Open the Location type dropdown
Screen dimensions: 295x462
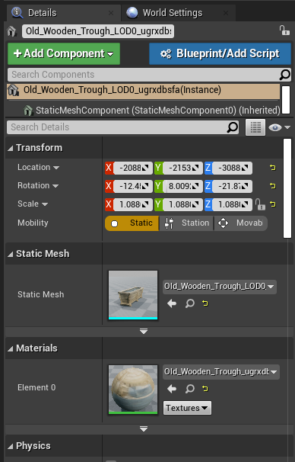coord(56,168)
